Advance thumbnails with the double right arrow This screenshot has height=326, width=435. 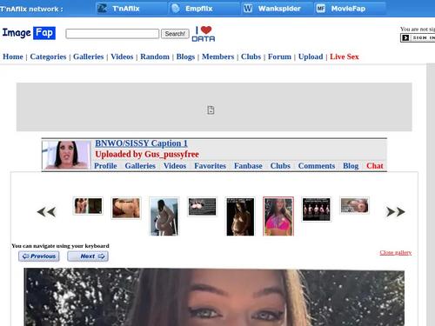(396, 212)
